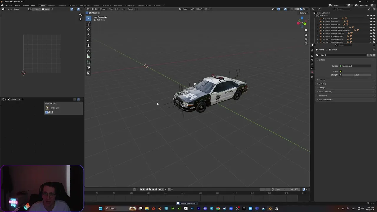Screen dimensions: 377x212
Task: Expand Murphy92_Body003 tree item
Action: click(318, 19)
